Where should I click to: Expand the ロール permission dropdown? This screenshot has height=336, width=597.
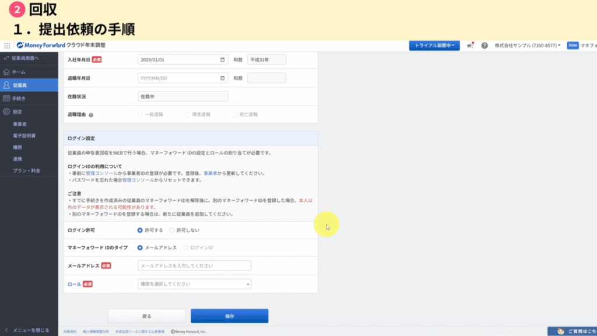tap(194, 284)
